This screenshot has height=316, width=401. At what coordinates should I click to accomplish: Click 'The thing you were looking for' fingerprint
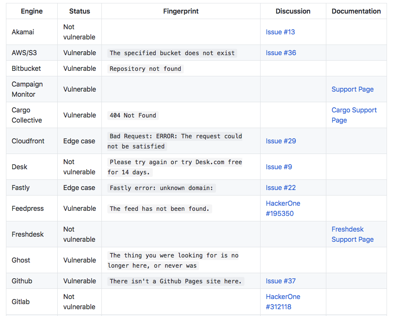[x=173, y=260]
